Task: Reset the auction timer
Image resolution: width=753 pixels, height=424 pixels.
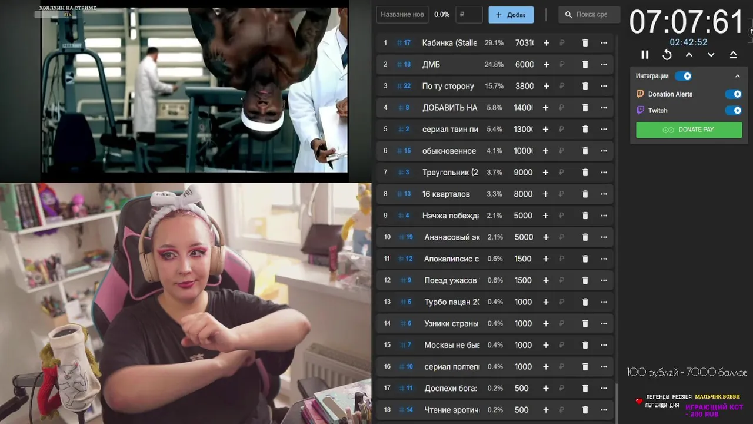Action: pyautogui.click(x=667, y=55)
